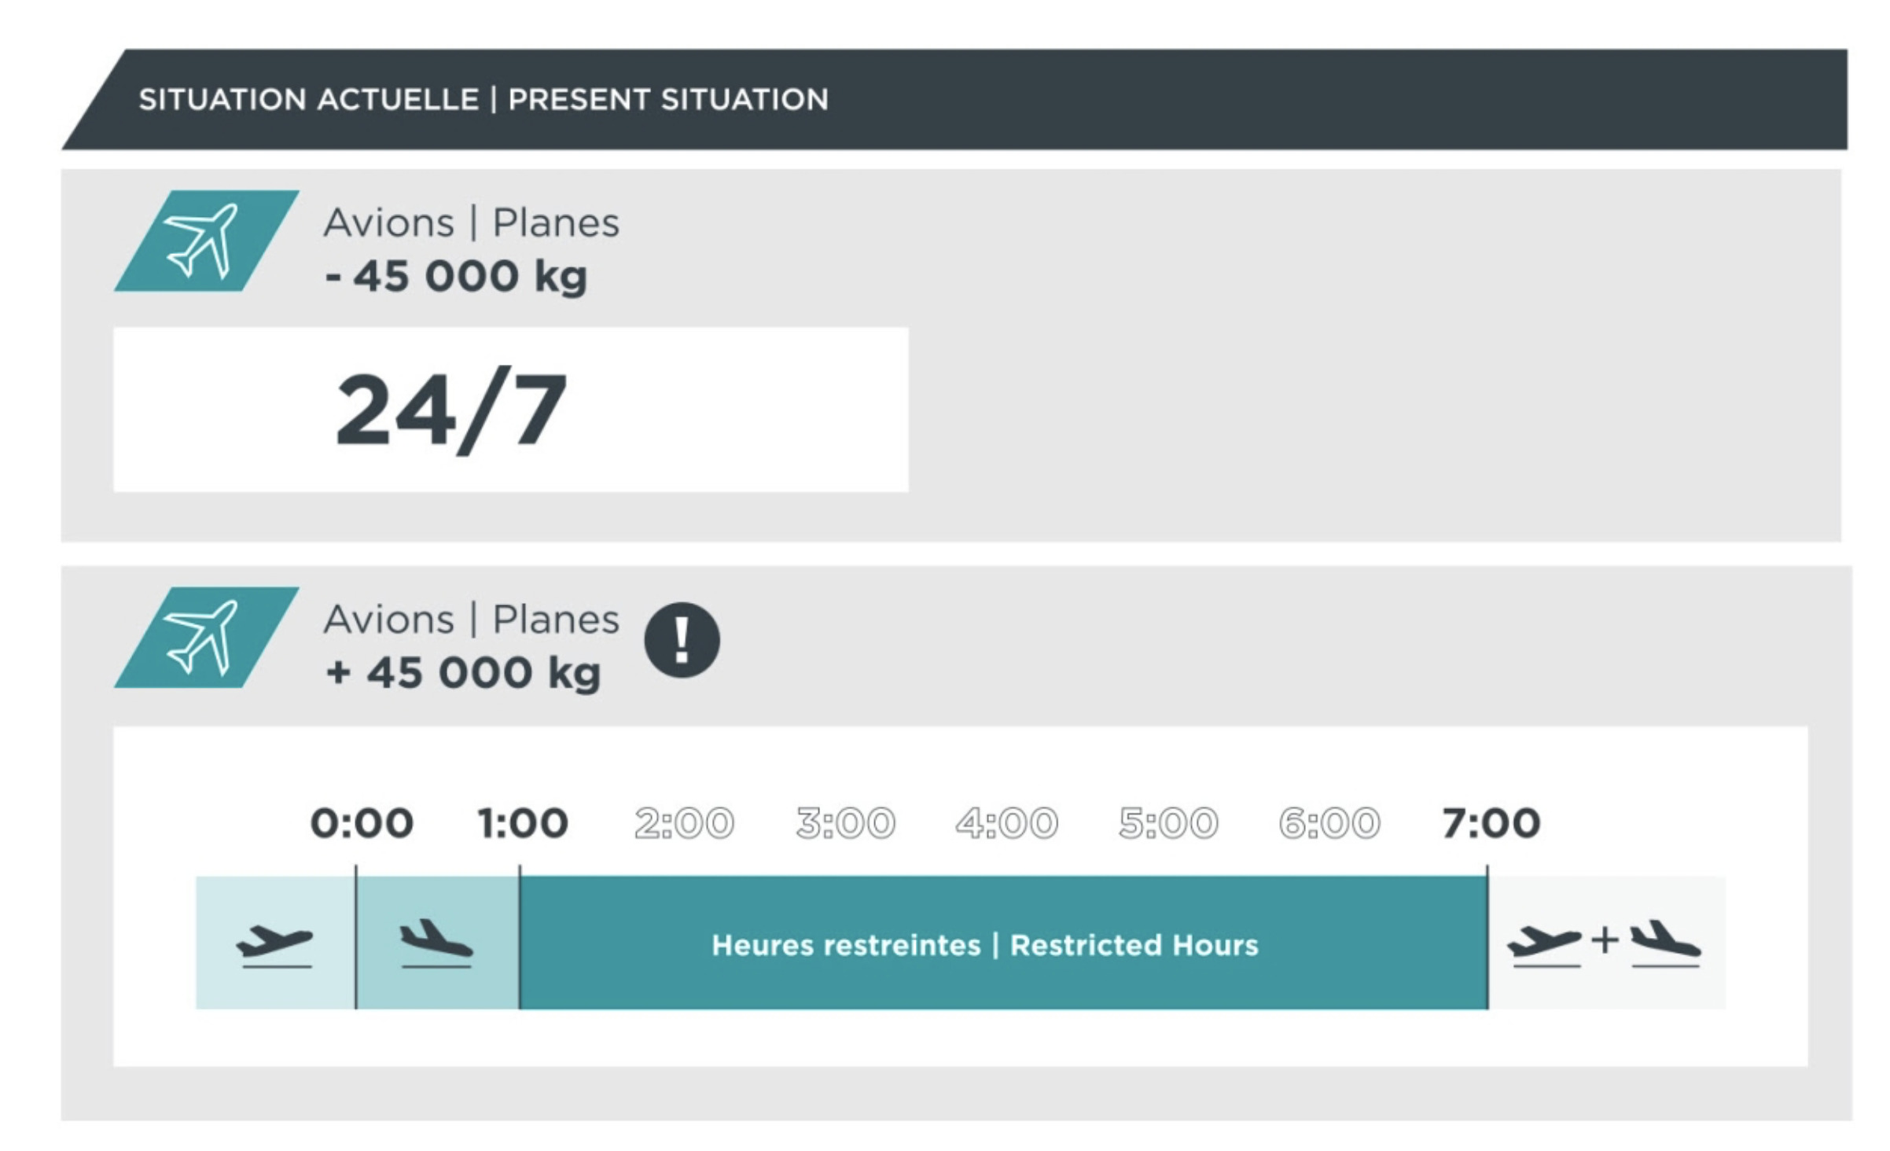Select the 4:00 outlined time marker
The width and height of the screenshot is (1890, 1151).
[1007, 823]
